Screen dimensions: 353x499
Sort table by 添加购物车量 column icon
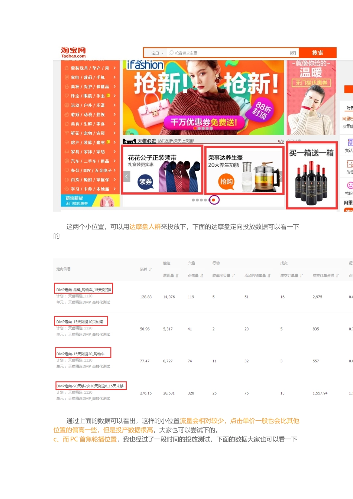tap(269, 275)
